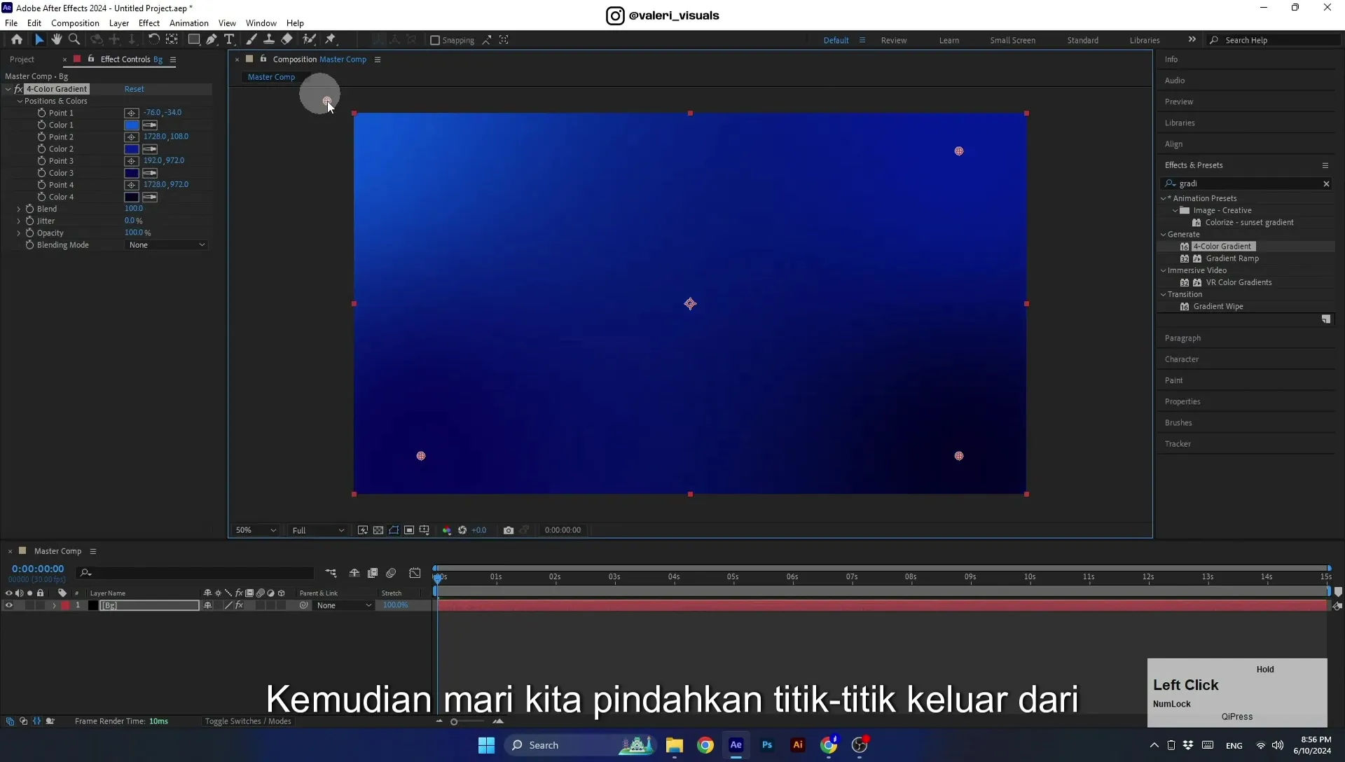Open the Effect menu

point(149,23)
